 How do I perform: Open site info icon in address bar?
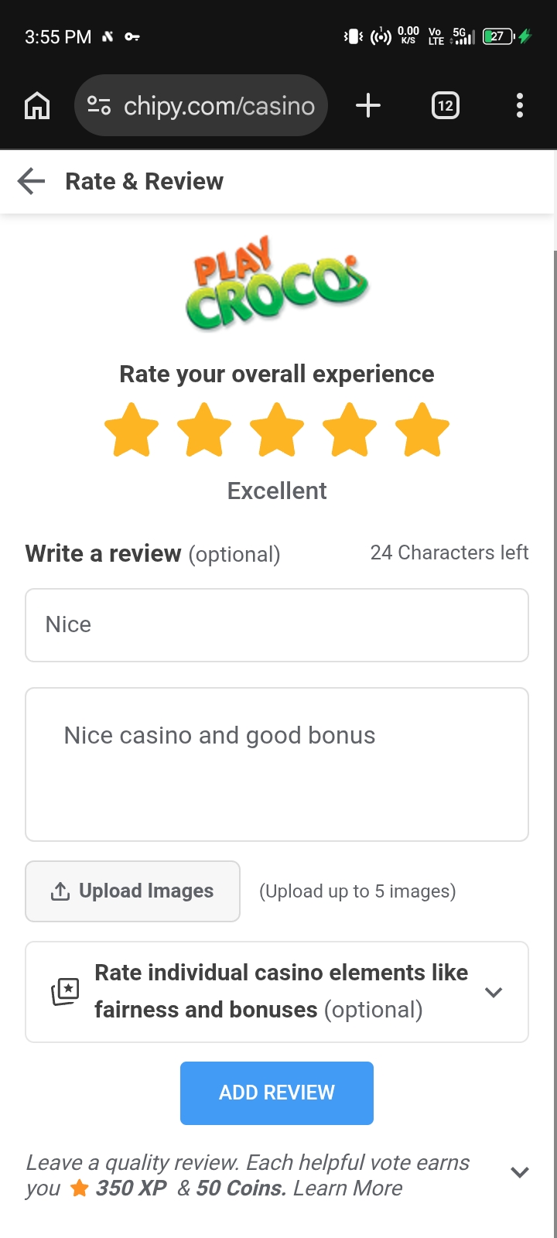99,105
